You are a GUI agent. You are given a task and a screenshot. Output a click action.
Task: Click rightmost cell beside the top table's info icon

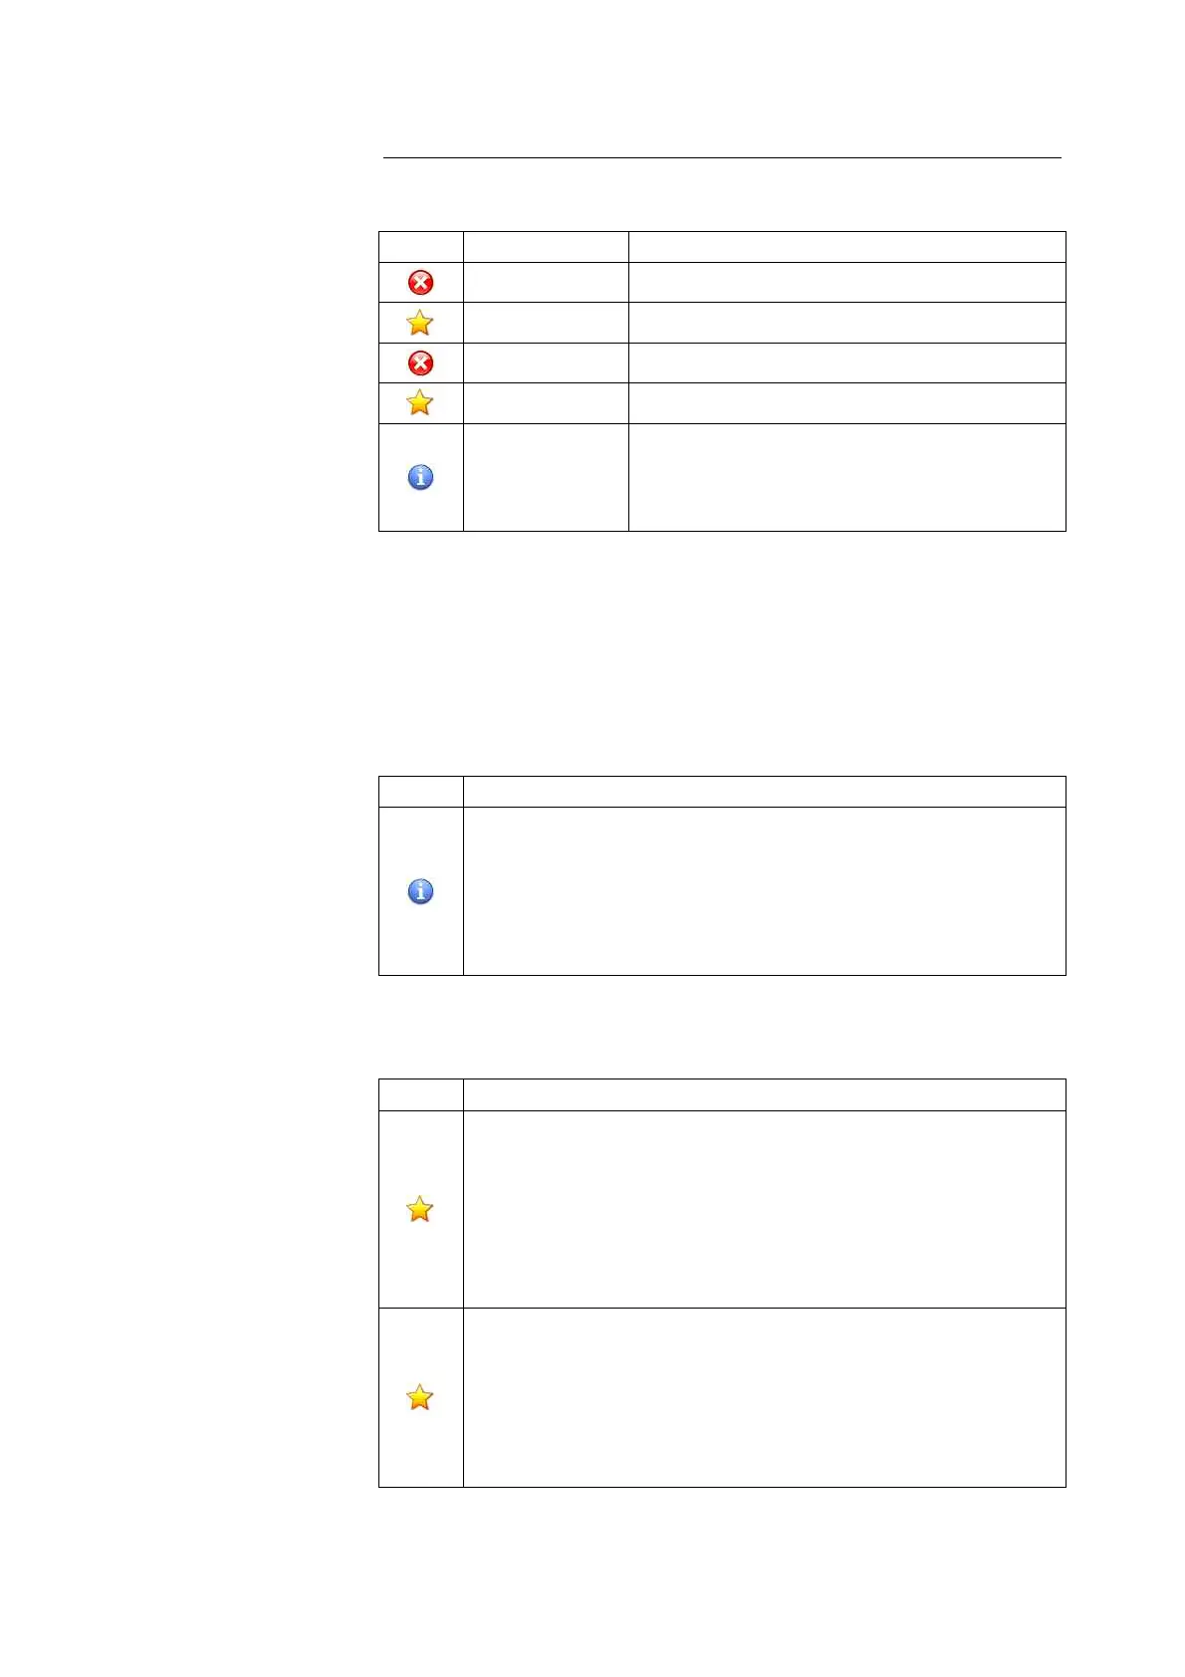tap(846, 478)
